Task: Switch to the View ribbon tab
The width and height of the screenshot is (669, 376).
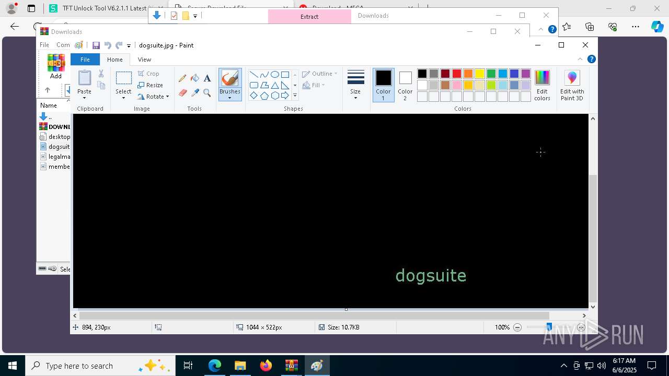Action: tap(144, 60)
